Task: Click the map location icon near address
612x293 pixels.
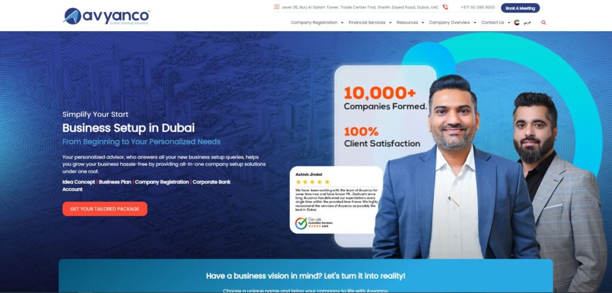Action: tap(277, 7)
